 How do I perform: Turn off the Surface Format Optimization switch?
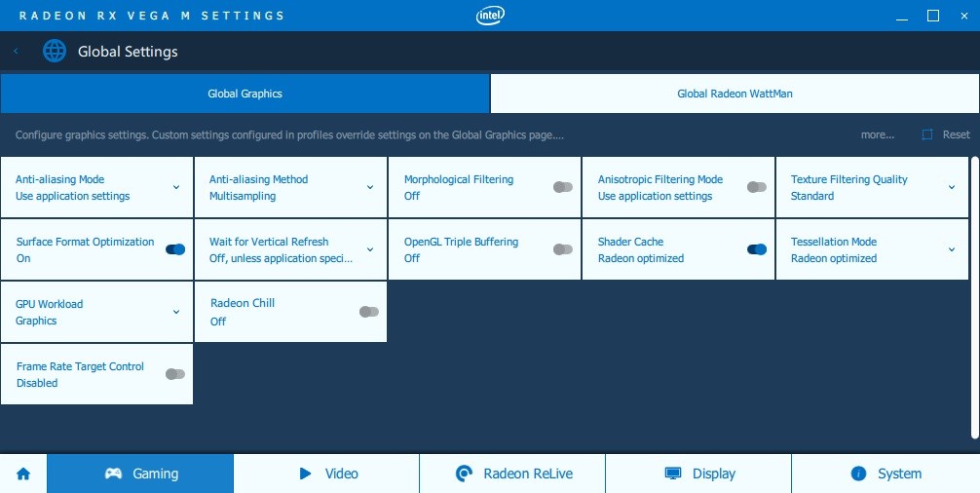tap(175, 249)
